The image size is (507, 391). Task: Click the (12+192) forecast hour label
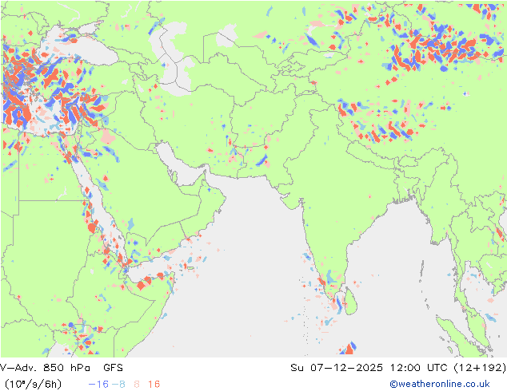pos(480,367)
